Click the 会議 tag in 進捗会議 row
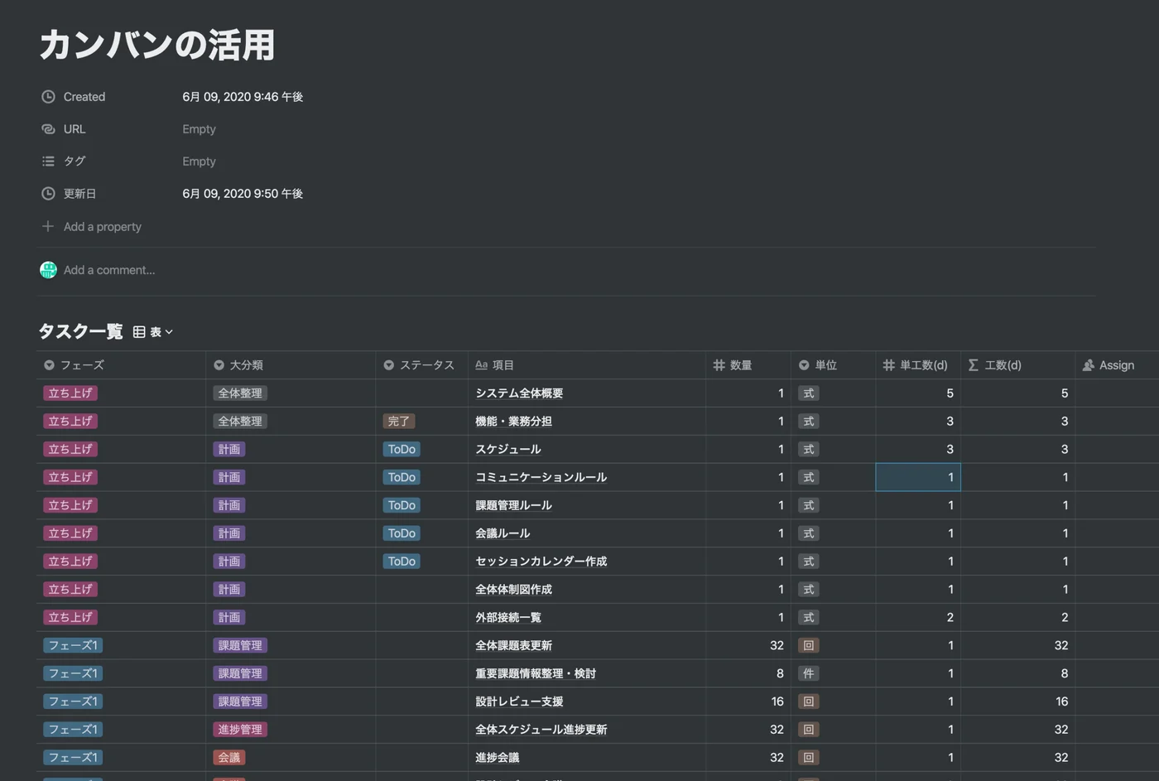Screen dimensions: 1159x781 [229, 758]
